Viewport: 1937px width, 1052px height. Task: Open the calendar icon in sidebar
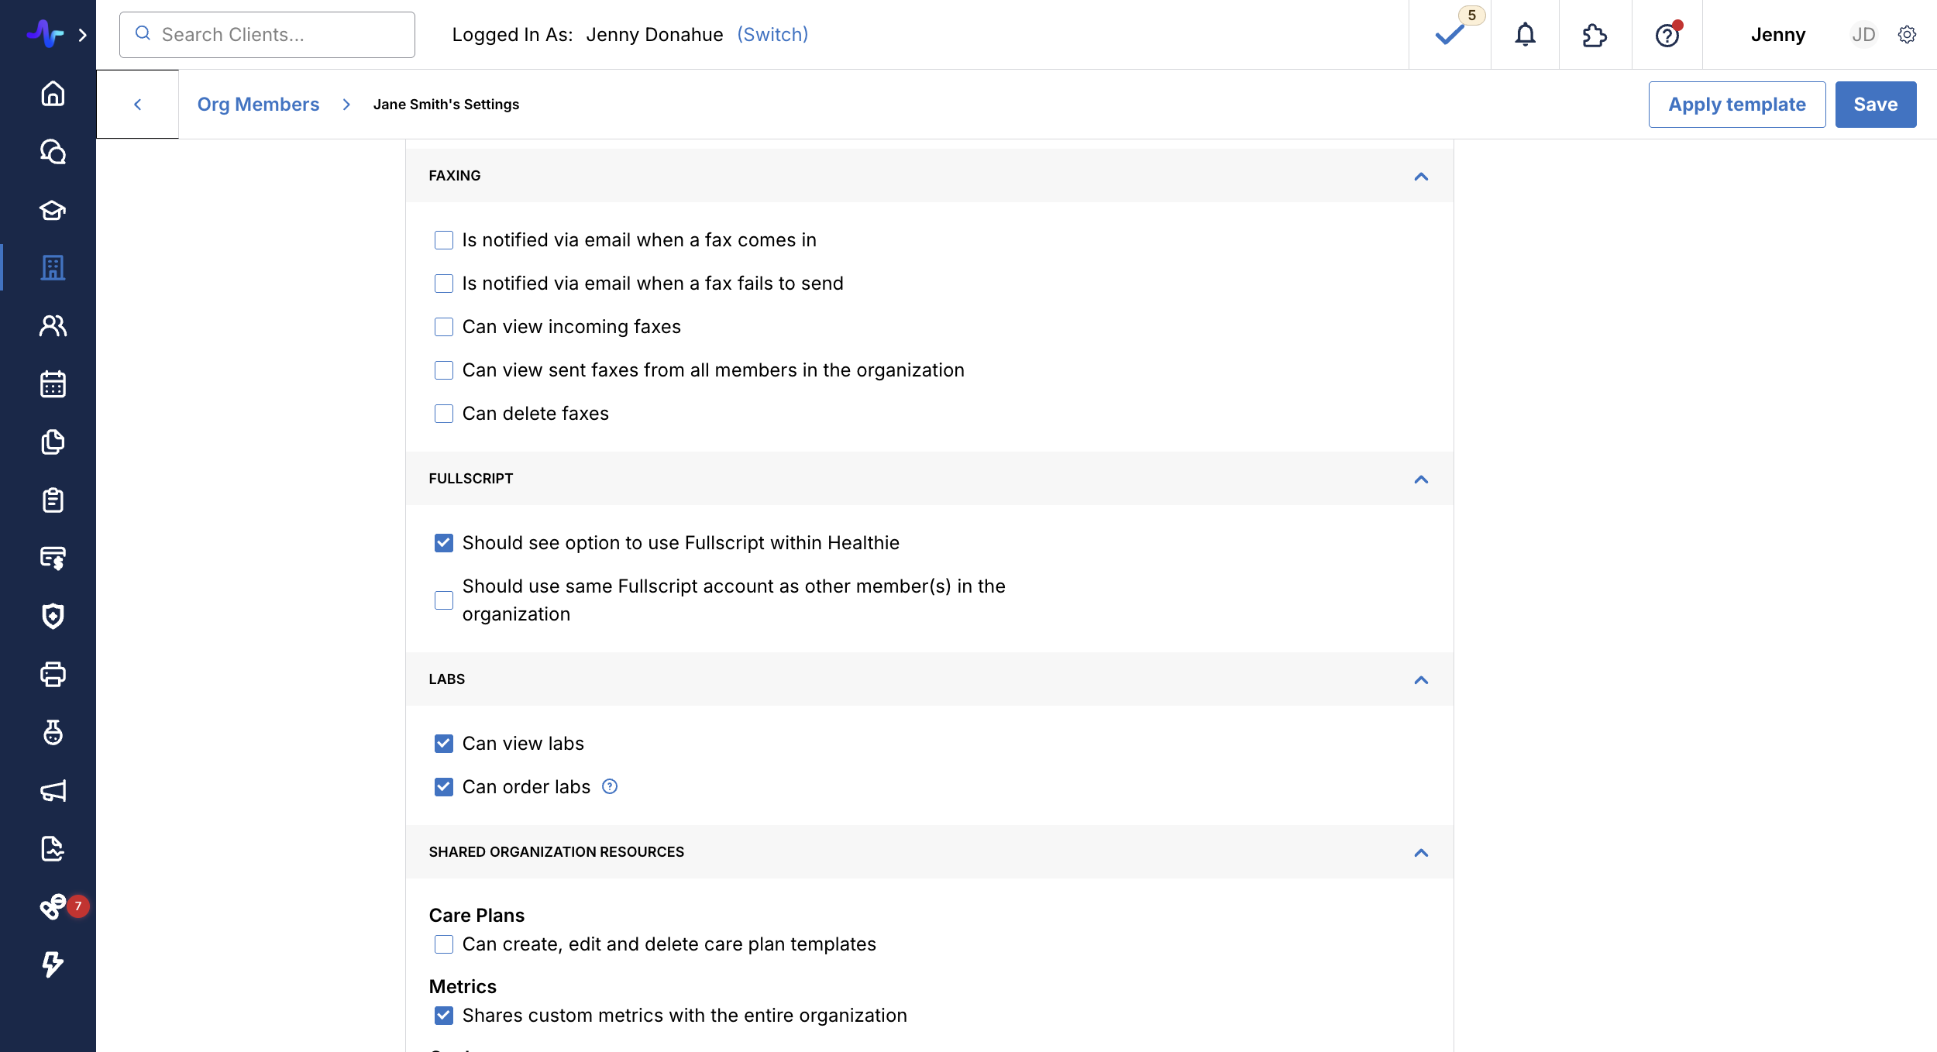pos(53,384)
